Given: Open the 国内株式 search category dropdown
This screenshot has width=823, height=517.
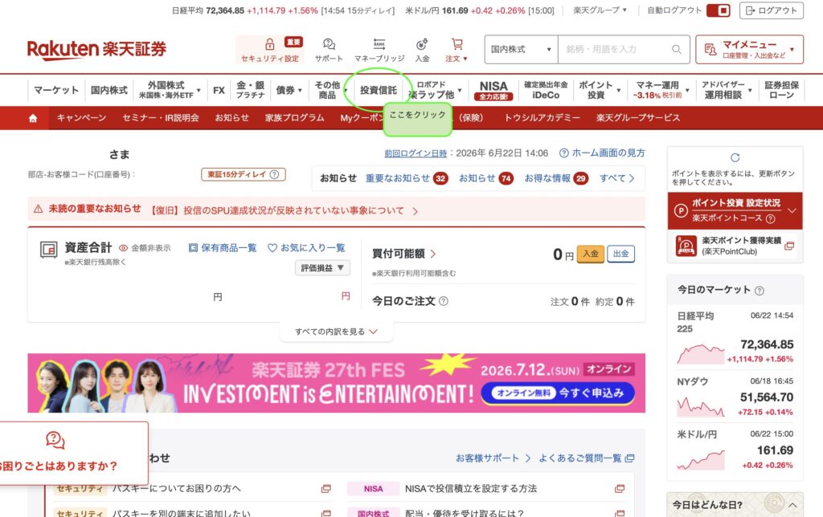Looking at the screenshot, I should [521, 49].
